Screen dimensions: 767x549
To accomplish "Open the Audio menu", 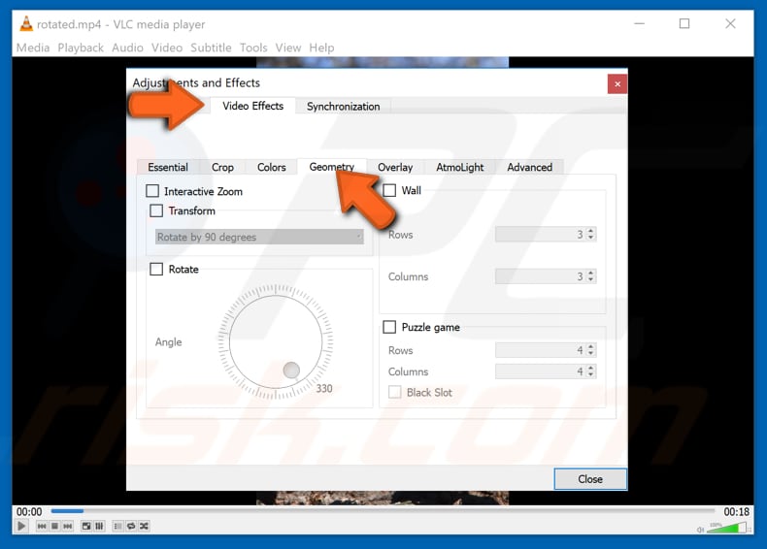I will [x=127, y=48].
